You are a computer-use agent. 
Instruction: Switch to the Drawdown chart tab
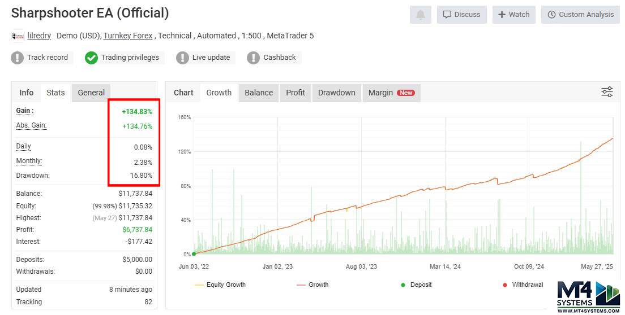(336, 93)
